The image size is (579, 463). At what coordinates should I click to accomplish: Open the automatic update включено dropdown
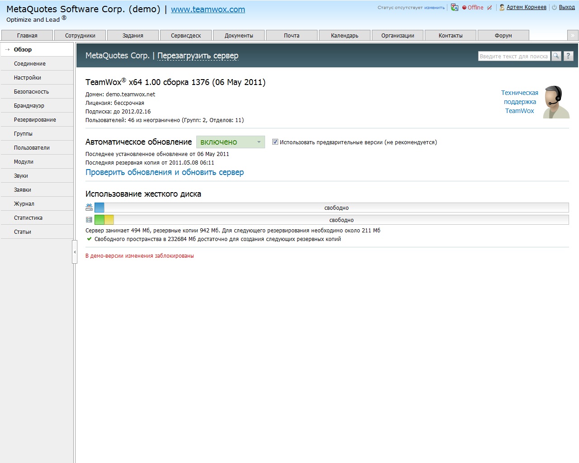(x=231, y=142)
